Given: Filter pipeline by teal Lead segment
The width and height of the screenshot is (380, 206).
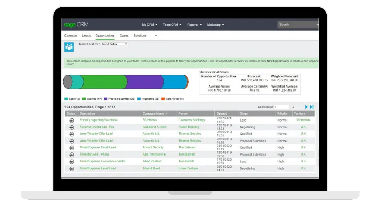Looking at the screenshot, I should pos(77,82).
